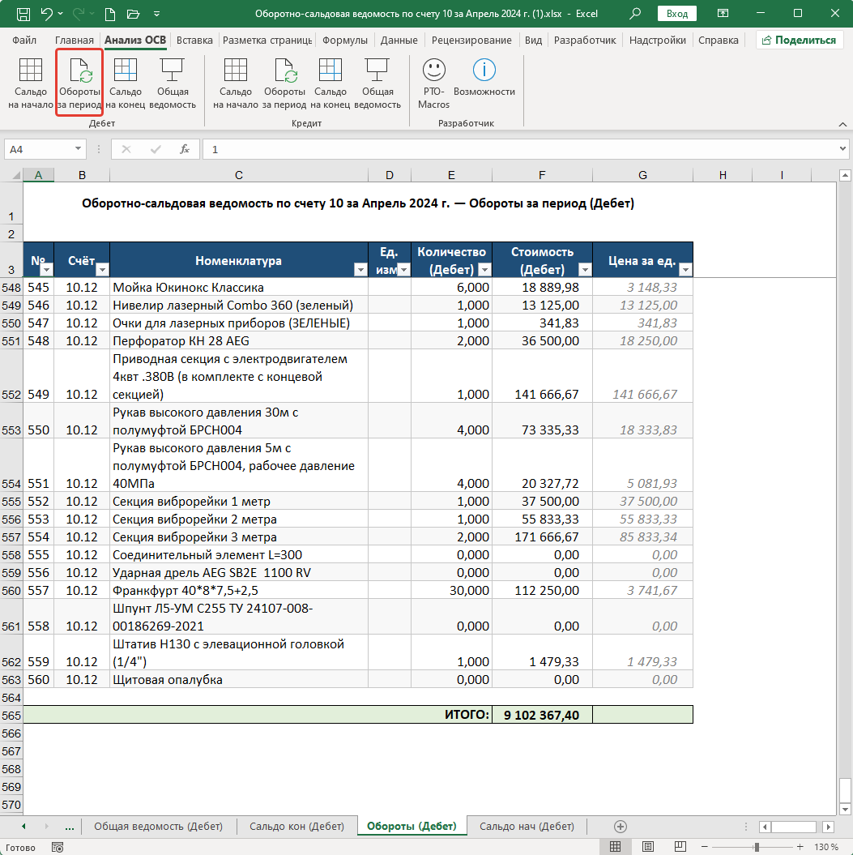853x855 pixels.
Task: Click the Undo arrow in the quick access toolbar
Action: pos(47,14)
